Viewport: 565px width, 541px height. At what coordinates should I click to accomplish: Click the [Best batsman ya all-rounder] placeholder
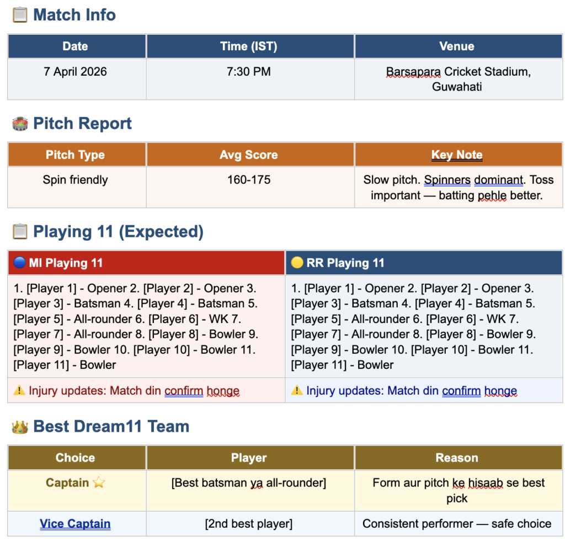[249, 482]
